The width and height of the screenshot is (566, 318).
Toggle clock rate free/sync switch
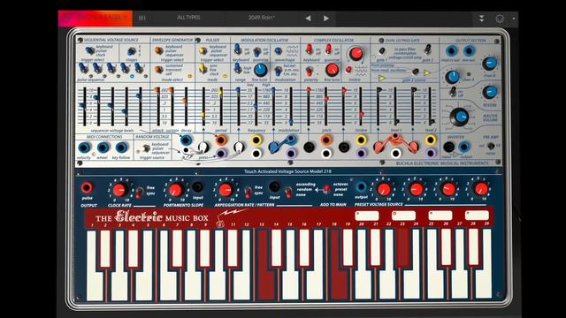tap(139, 193)
